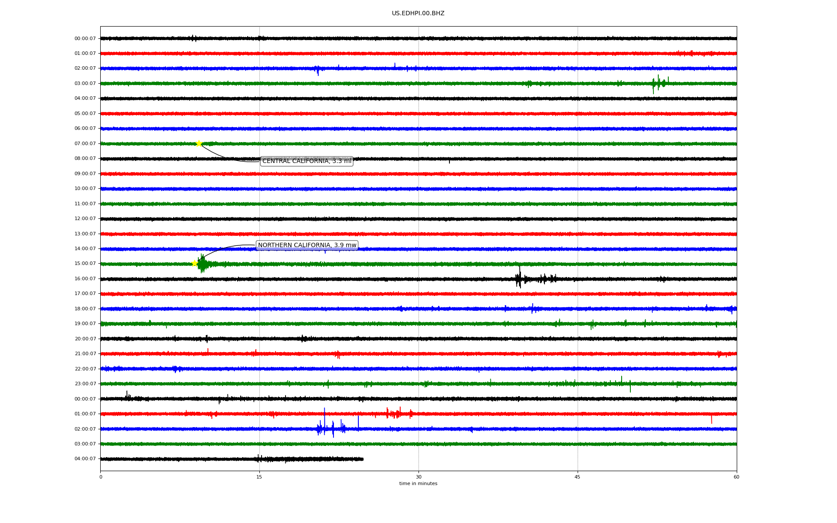Click the CENTRAL CALIFORNIA, 3.3 ml annotation

[306, 161]
